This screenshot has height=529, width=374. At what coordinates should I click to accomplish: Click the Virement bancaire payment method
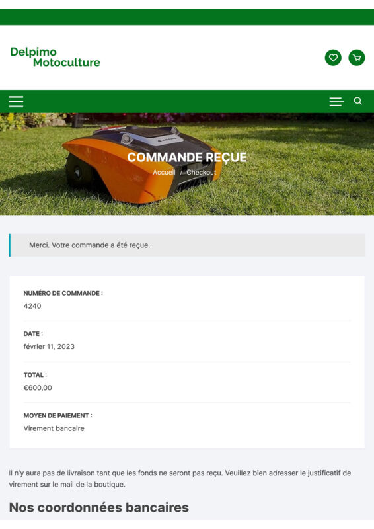pyautogui.click(x=54, y=428)
